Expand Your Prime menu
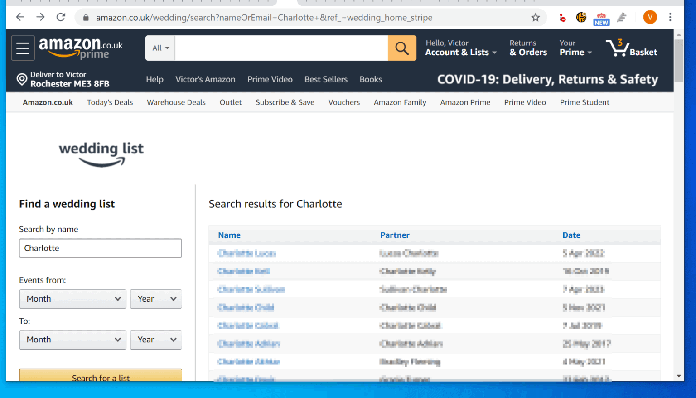 point(575,48)
